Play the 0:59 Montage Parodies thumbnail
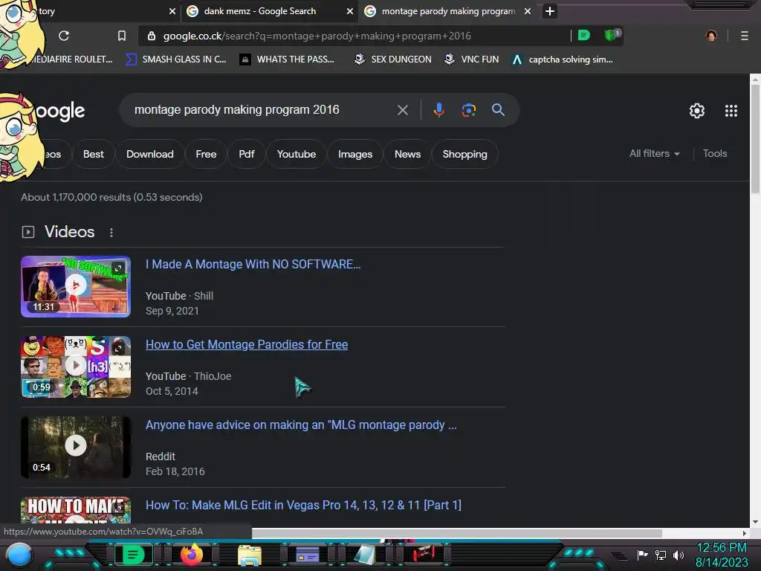Screen dimensions: 761x571 pyautogui.click(x=76, y=367)
